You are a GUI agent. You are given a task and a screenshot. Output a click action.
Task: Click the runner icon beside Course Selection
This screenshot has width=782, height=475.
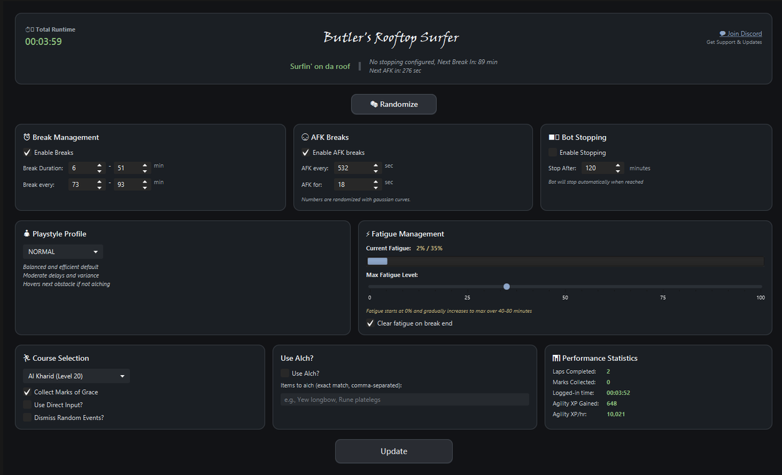tap(27, 358)
